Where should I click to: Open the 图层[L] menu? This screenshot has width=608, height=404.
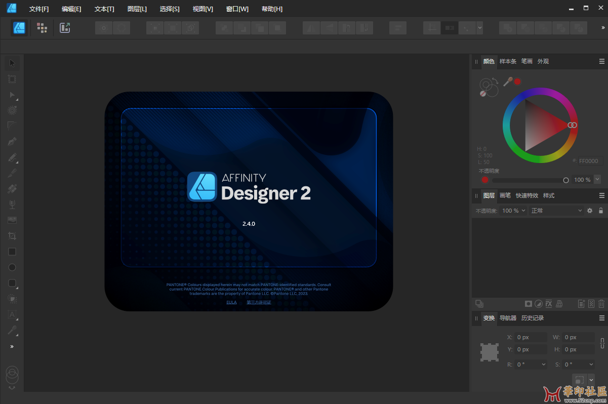pos(137,9)
